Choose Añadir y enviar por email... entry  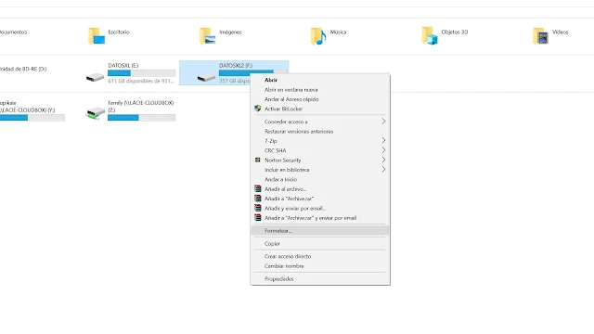coord(320,208)
